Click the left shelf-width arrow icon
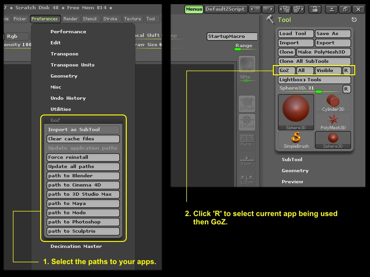The height and width of the screenshot is (277, 370). coord(255,9)
